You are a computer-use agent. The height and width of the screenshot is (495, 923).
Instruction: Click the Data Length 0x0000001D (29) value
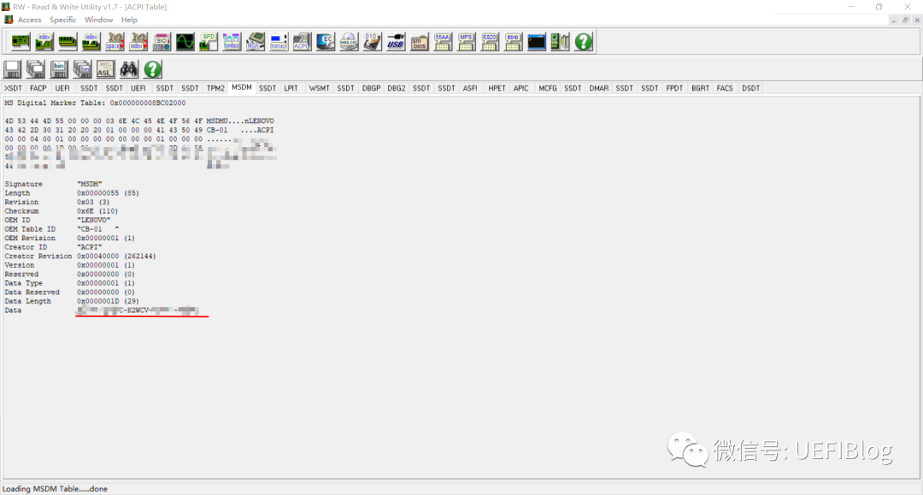click(108, 301)
